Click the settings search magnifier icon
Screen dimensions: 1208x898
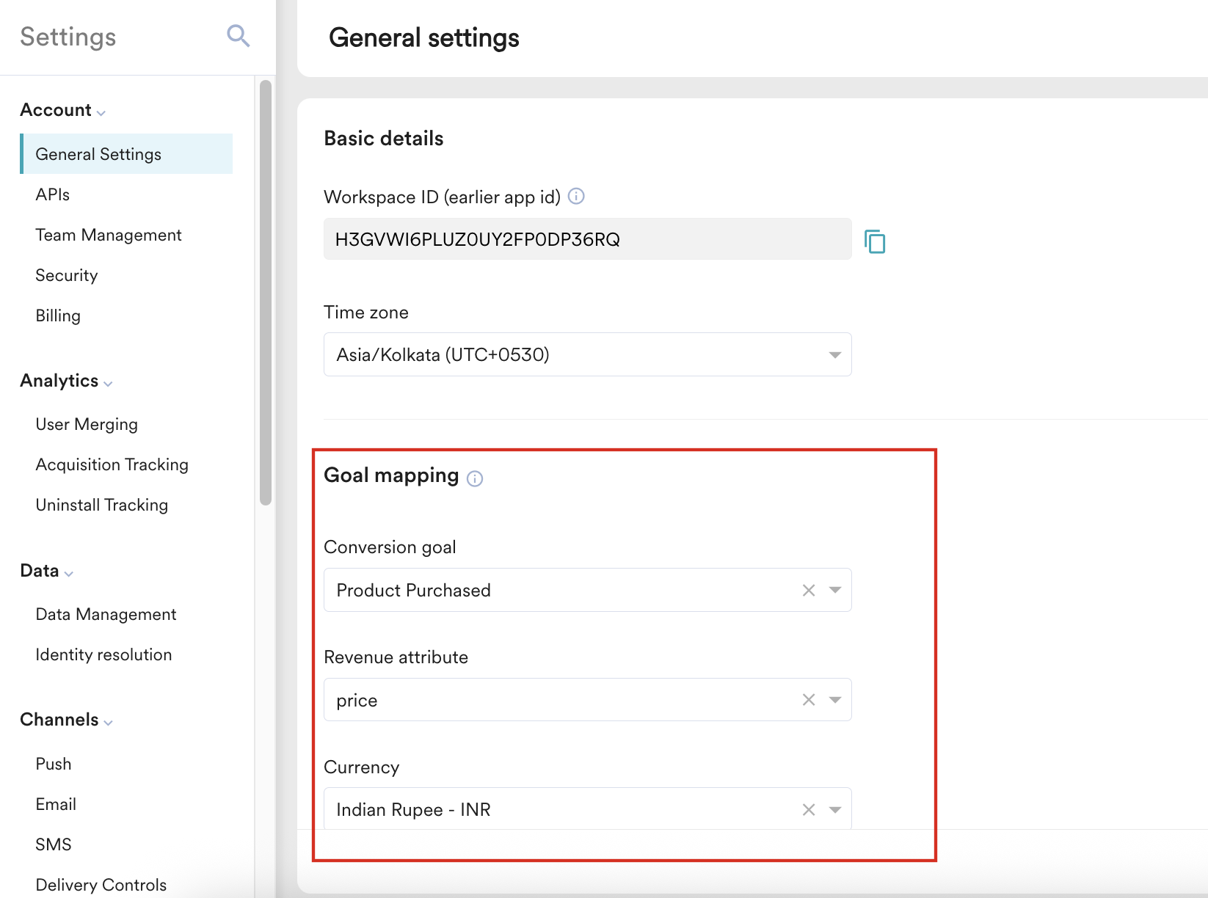239,36
